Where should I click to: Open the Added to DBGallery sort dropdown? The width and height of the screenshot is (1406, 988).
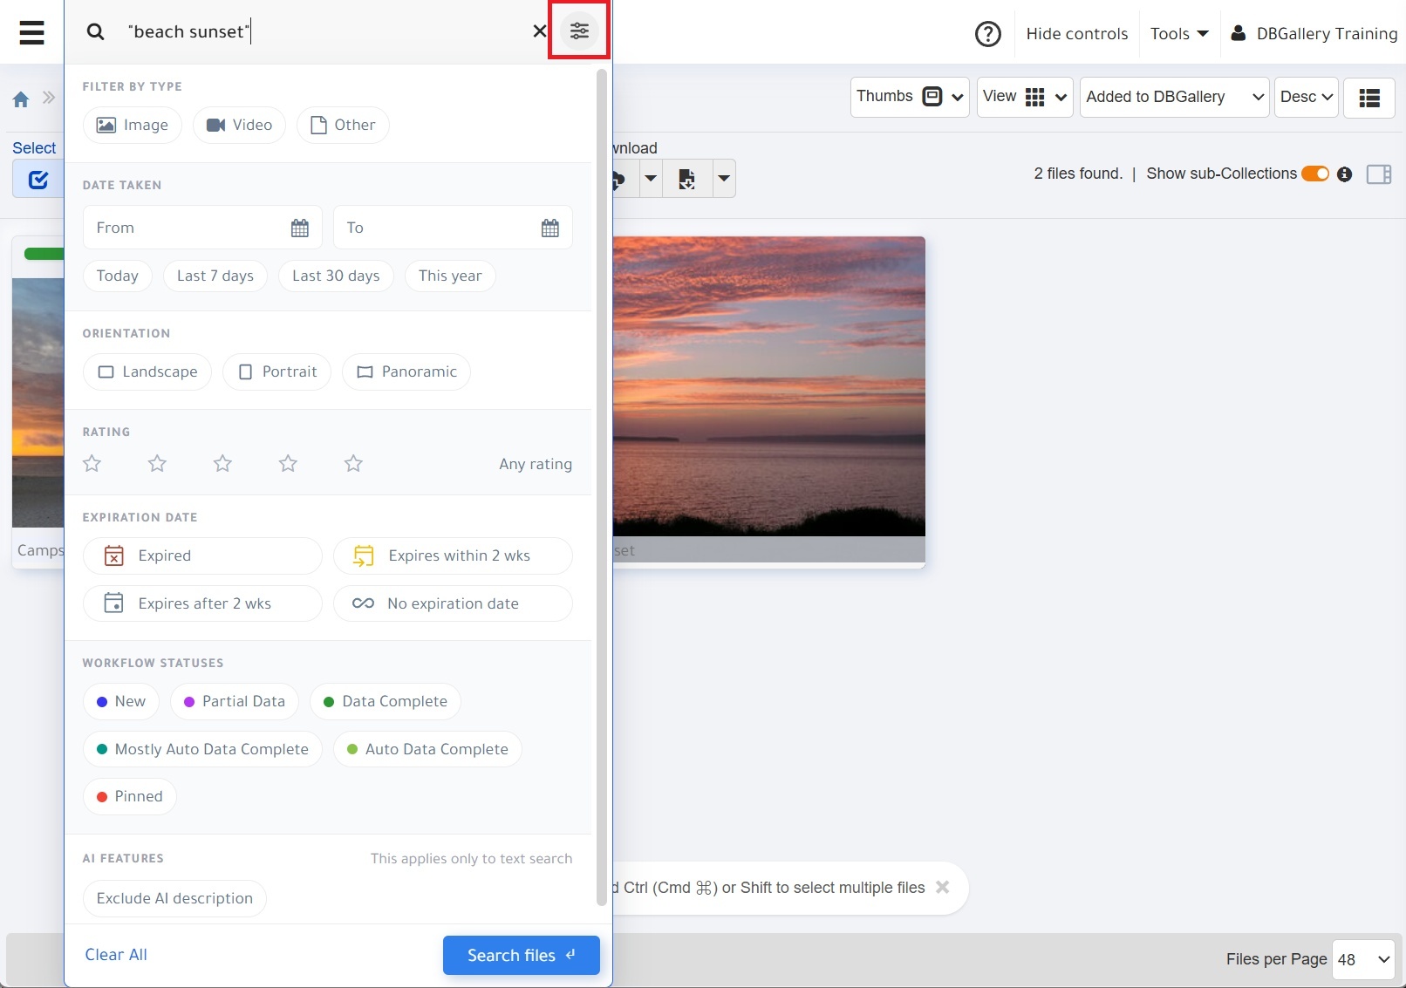1173,97
